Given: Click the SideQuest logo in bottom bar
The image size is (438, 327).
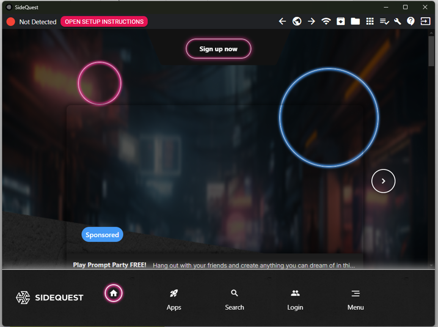Looking at the screenshot, I should [50, 298].
